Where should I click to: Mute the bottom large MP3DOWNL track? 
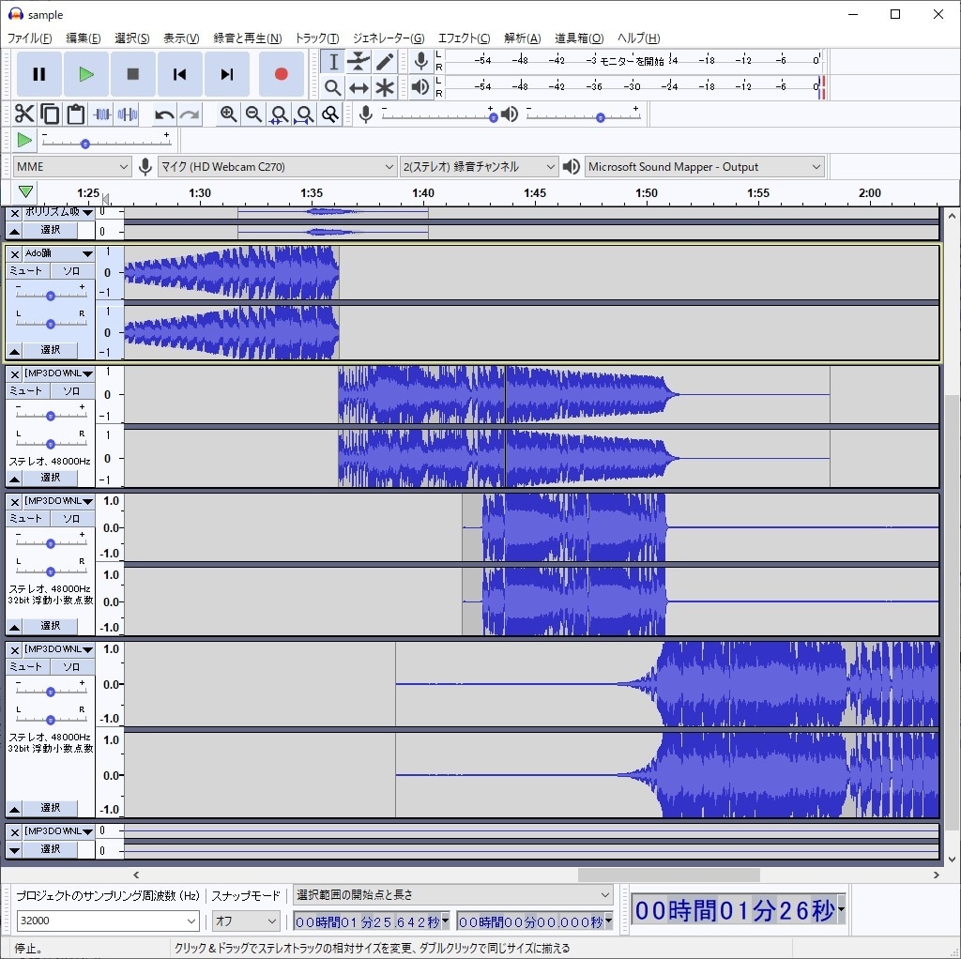(x=26, y=667)
